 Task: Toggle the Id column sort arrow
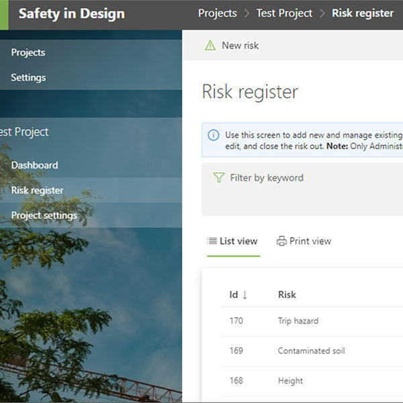(x=244, y=295)
